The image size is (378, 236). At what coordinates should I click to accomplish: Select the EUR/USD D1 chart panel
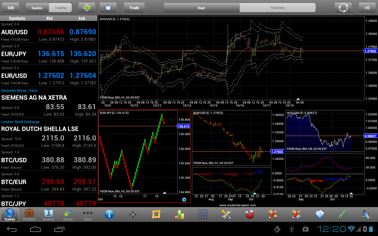point(232,138)
